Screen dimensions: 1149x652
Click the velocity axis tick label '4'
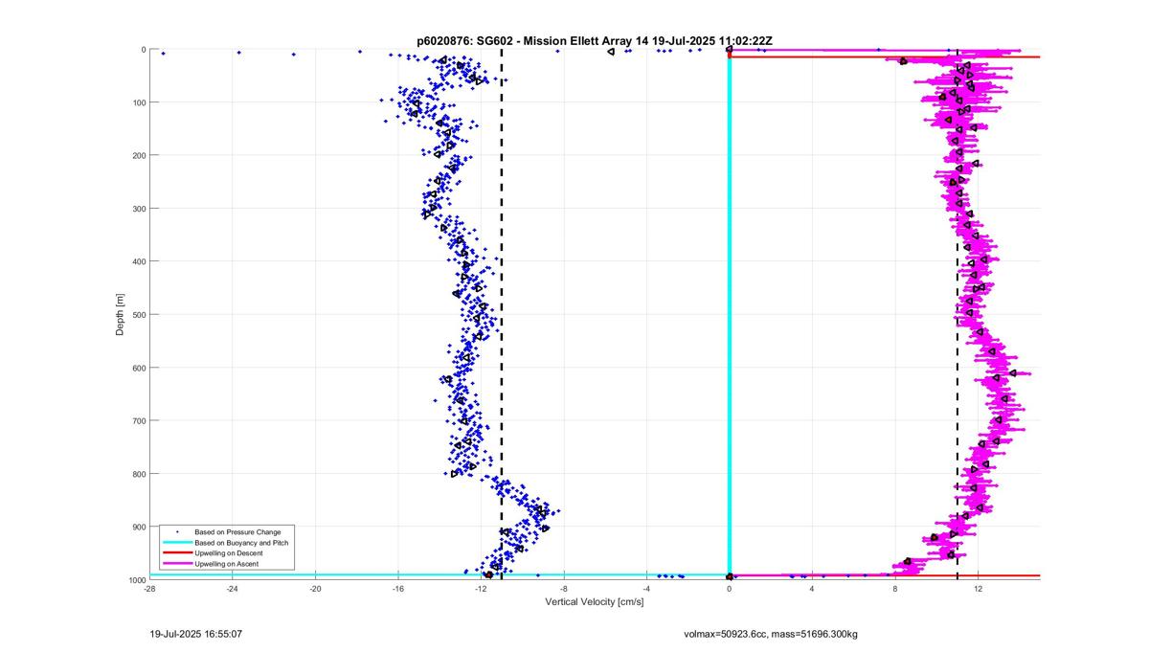click(x=812, y=589)
